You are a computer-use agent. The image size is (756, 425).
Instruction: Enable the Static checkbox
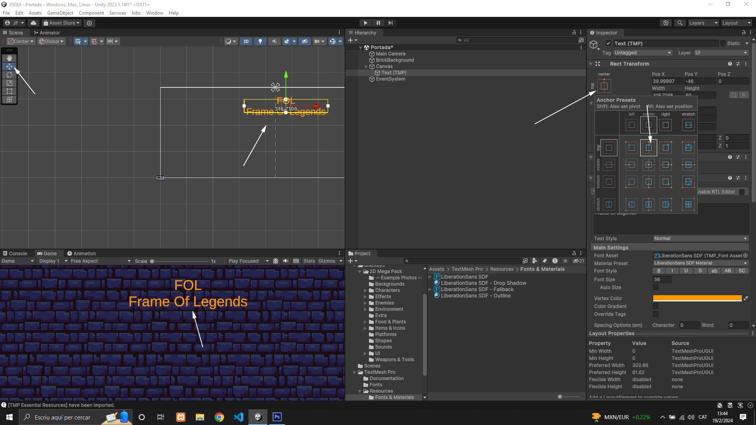point(723,43)
